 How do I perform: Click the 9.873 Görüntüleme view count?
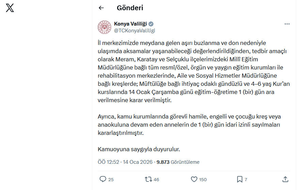(178, 162)
